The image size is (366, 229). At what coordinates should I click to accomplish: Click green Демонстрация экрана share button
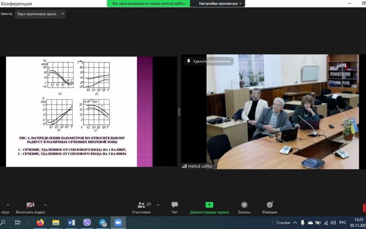209,208
